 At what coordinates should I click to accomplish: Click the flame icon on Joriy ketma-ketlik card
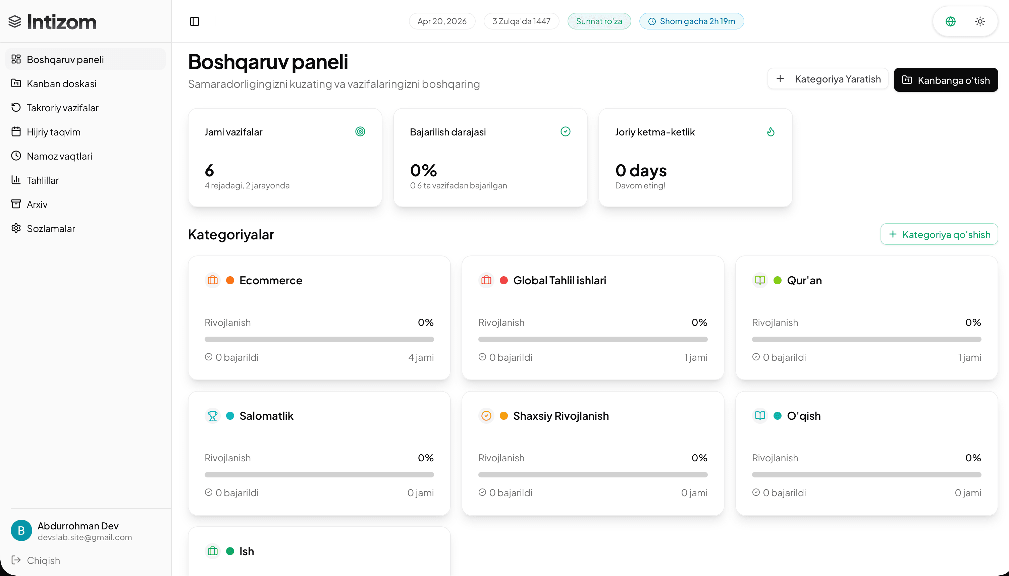(771, 131)
